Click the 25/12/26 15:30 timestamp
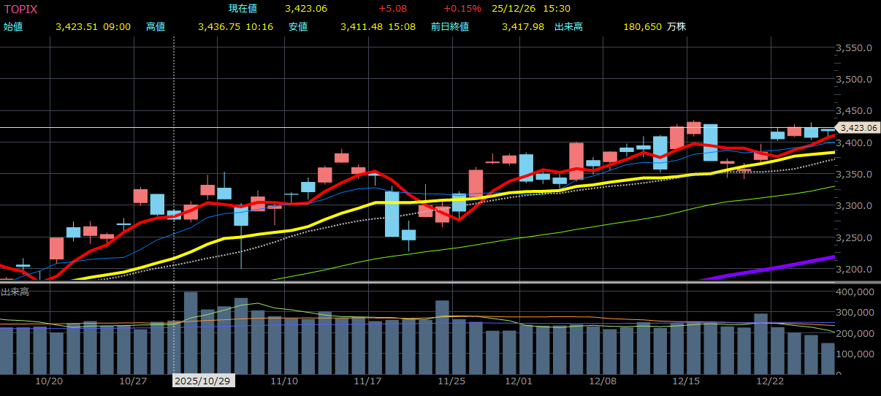Screen dimensions: 881x396 [531, 9]
